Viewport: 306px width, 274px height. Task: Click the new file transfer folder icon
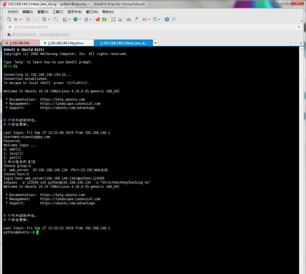(145, 19)
